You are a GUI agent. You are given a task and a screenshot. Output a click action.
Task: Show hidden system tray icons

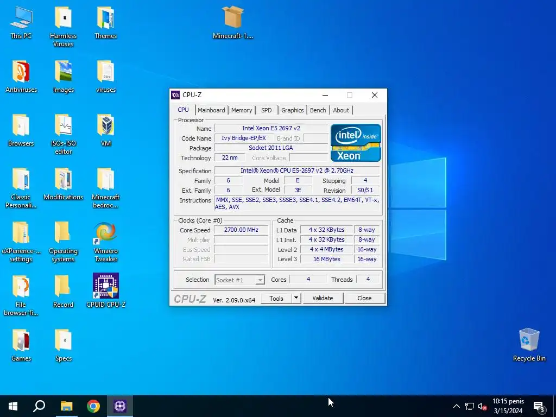coord(456,406)
